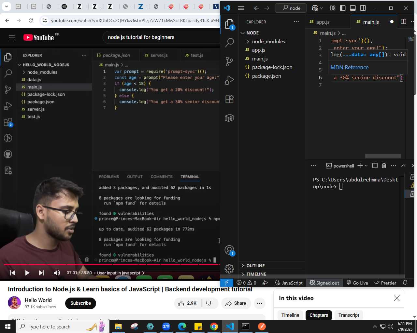Open more video actions ellipsis on YouTube
This screenshot has height=333, width=417.
point(260,303)
